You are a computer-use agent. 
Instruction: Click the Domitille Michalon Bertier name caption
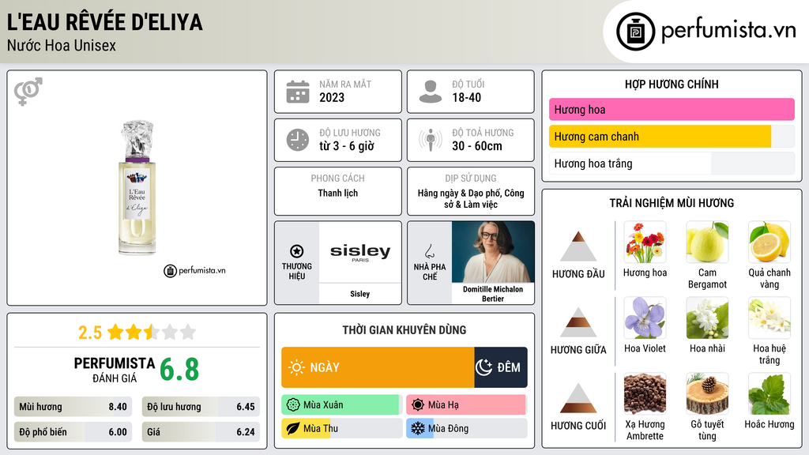coord(493,294)
